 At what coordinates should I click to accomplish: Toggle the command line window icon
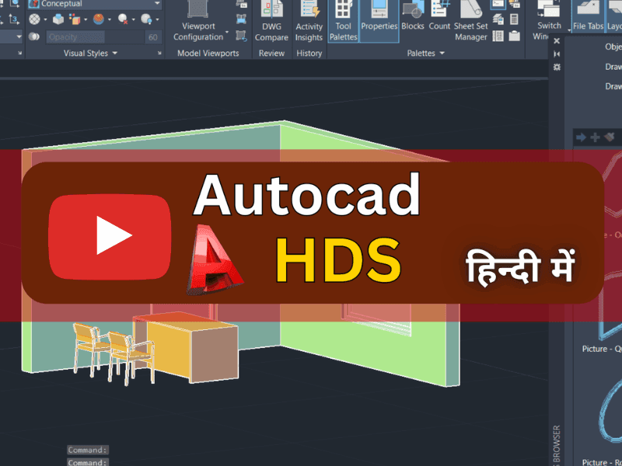pyautogui.click(x=498, y=5)
